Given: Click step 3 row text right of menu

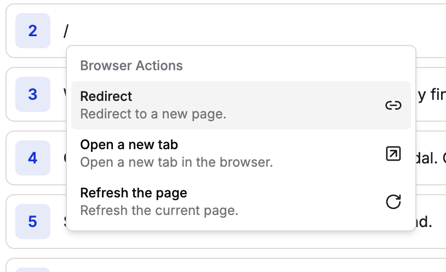Looking at the screenshot, I should pos(431,95).
